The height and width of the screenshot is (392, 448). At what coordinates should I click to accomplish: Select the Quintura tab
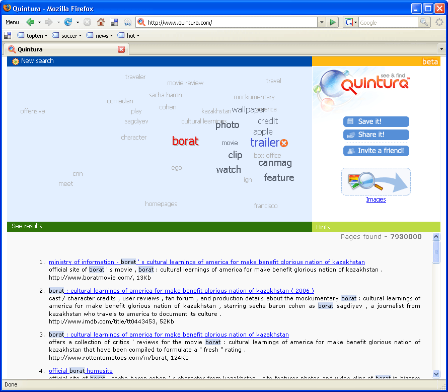point(66,49)
